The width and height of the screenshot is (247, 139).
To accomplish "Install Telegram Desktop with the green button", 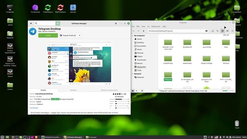I will tap(48, 36).
